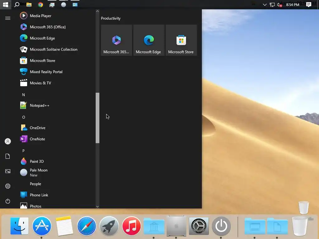This screenshot has height=239, width=319.
Task: Click the Power button in Start sidebar
Action: (x=8, y=201)
